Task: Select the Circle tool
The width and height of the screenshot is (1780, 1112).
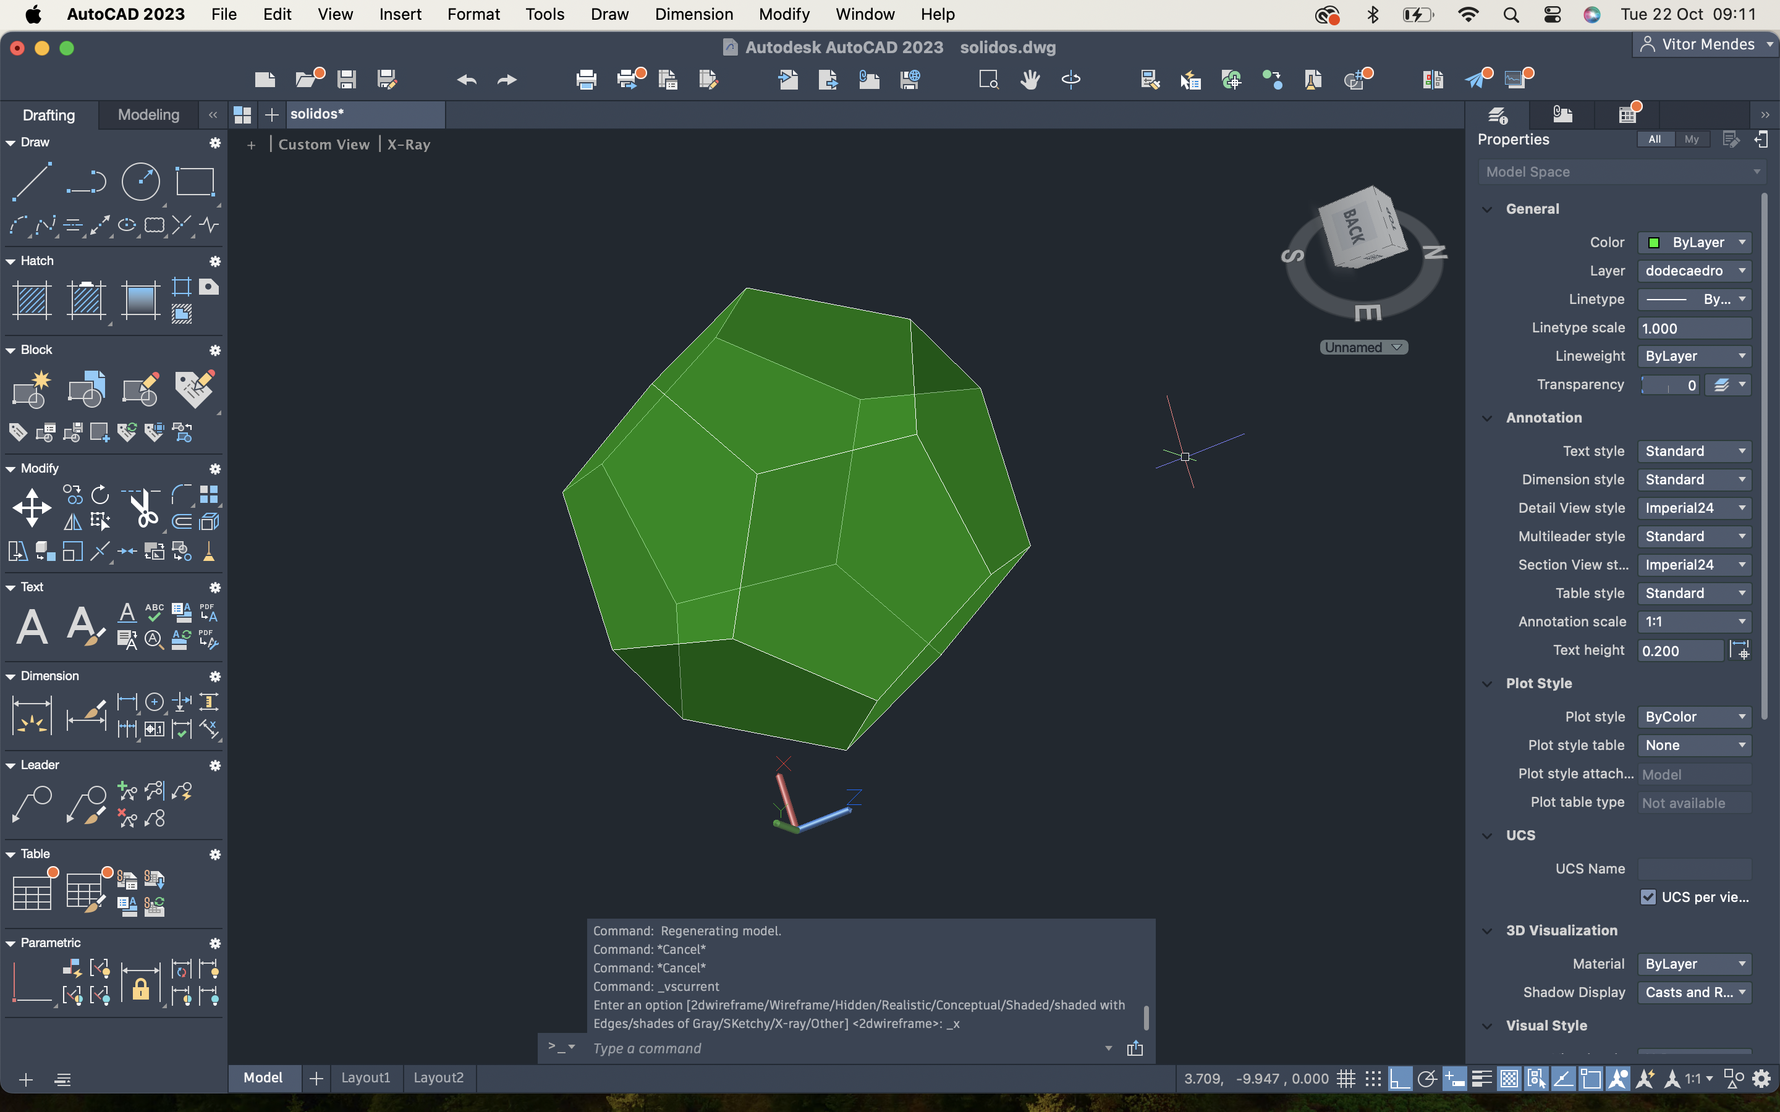Action: [x=140, y=182]
